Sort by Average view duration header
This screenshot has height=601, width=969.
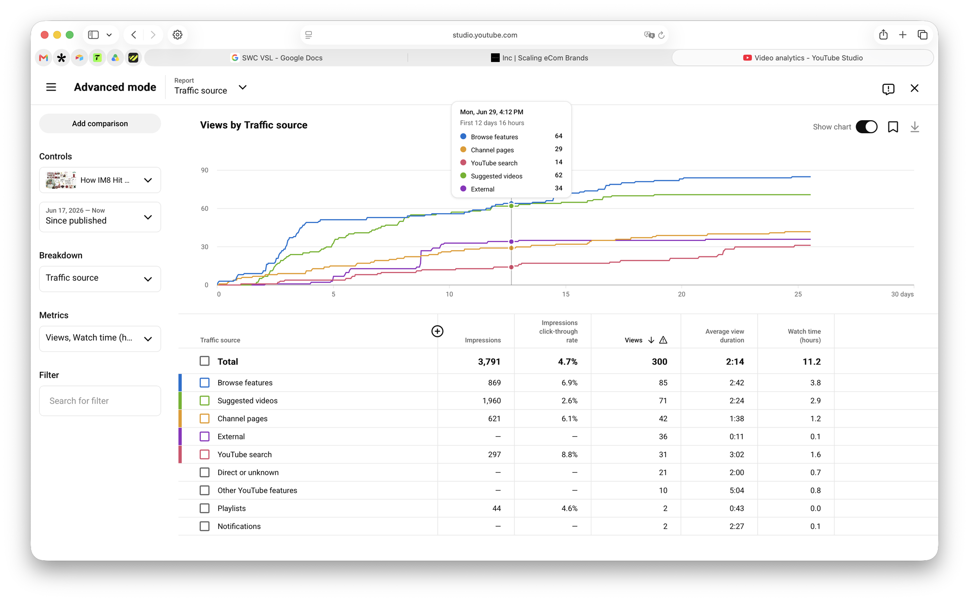coord(725,336)
